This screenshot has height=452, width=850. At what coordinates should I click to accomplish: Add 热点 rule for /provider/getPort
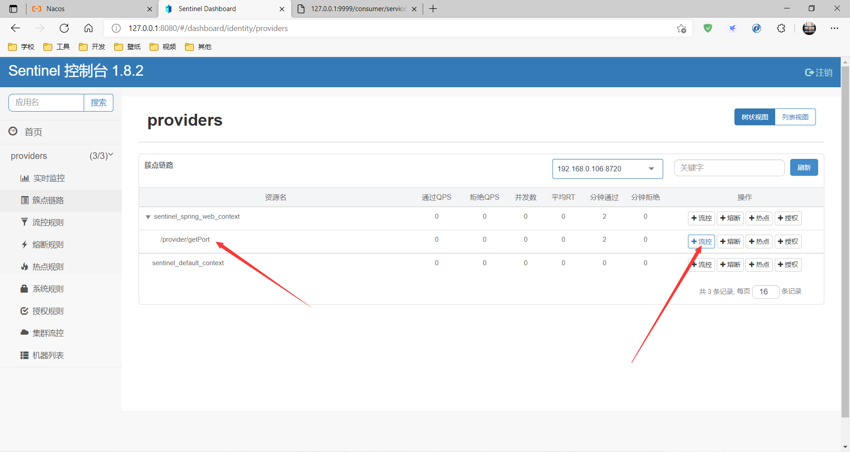[759, 242]
